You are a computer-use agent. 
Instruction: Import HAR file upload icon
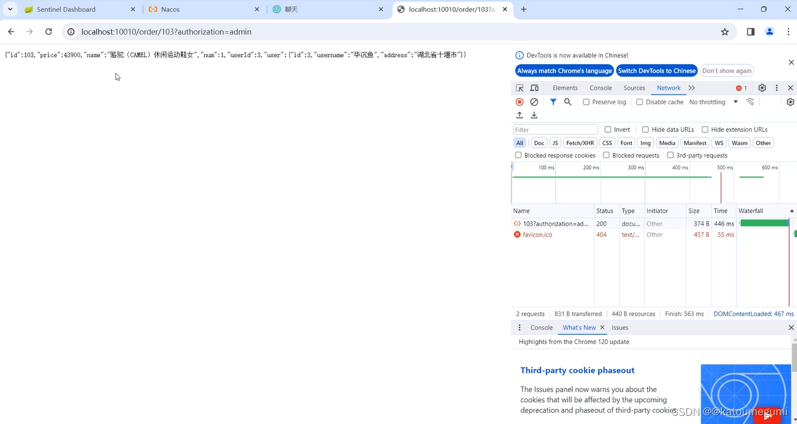tap(520, 116)
